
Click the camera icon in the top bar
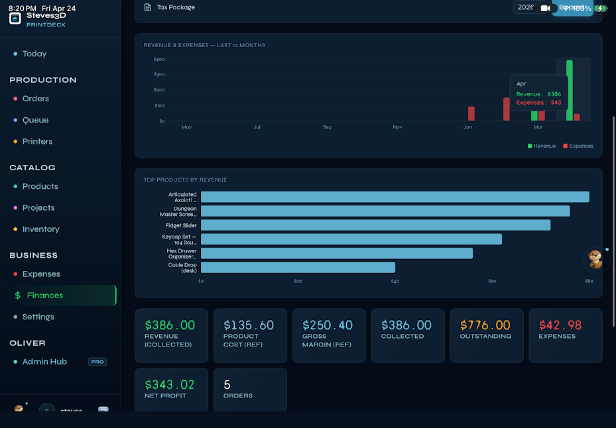pos(544,8)
